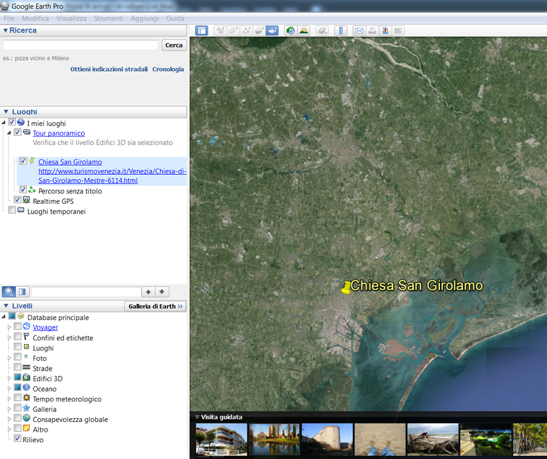Open the Strumenti menu
Image resolution: width=547 pixels, height=459 pixels.
108,19
